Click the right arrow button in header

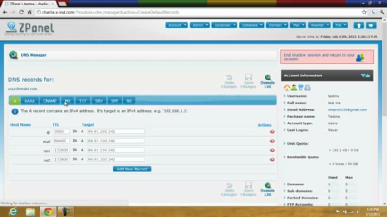(371, 25)
